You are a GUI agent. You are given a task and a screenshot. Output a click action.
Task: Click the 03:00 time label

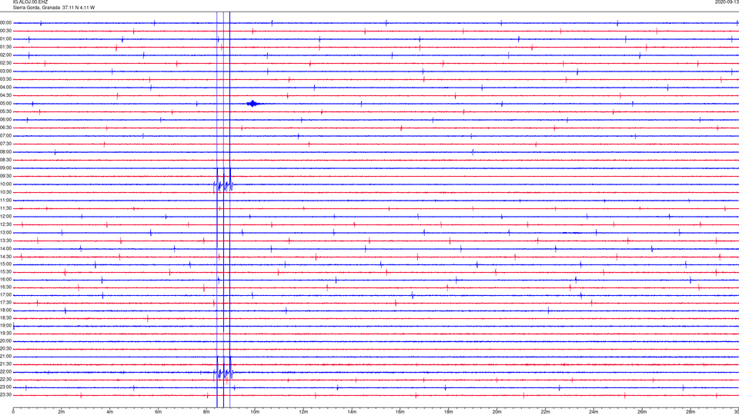pyautogui.click(x=6, y=71)
